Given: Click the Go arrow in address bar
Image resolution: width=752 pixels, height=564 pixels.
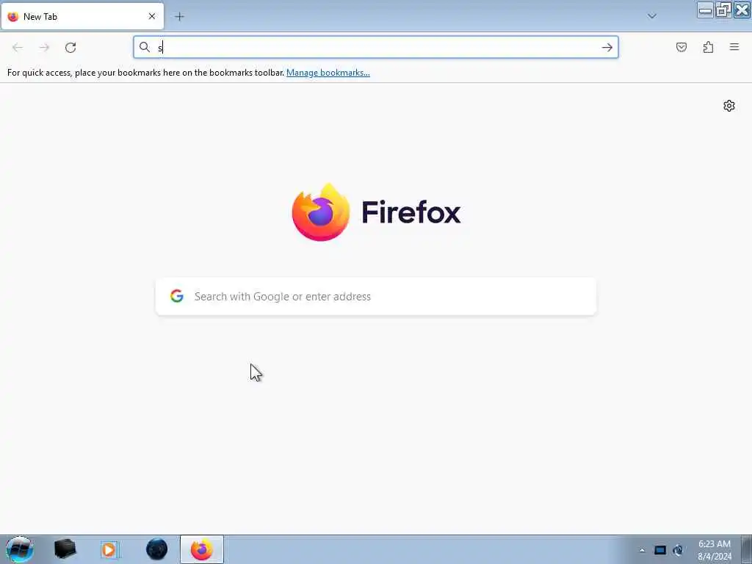Looking at the screenshot, I should click(607, 47).
